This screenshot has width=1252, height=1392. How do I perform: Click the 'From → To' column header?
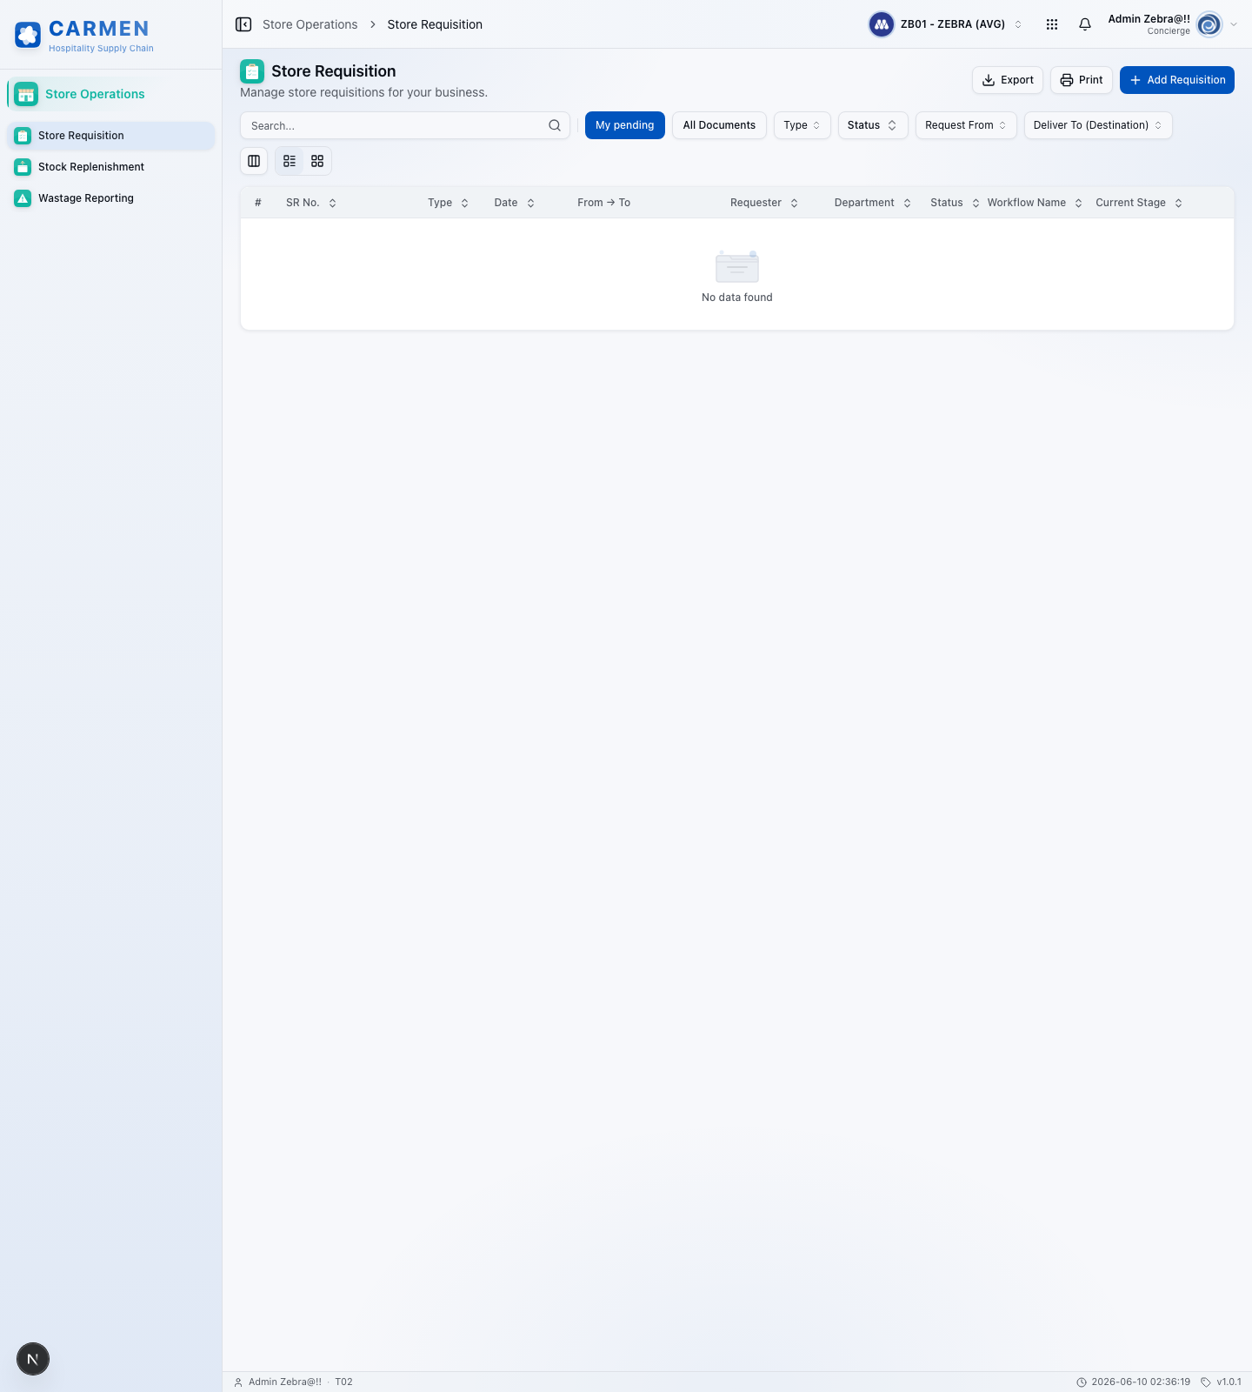click(604, 203)
